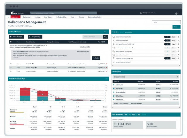Click the Reply button
This screenshot has height=138, width=187.
[96, 58]
